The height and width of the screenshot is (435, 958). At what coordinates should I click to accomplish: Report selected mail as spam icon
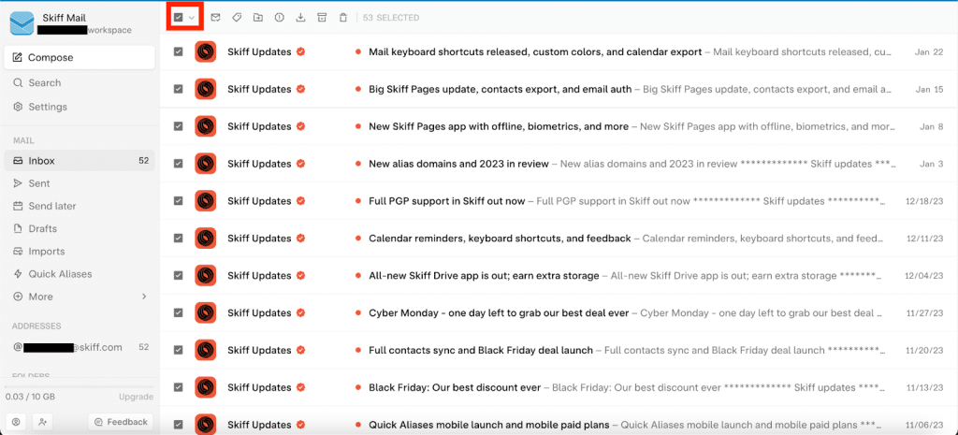pos(279,18)
